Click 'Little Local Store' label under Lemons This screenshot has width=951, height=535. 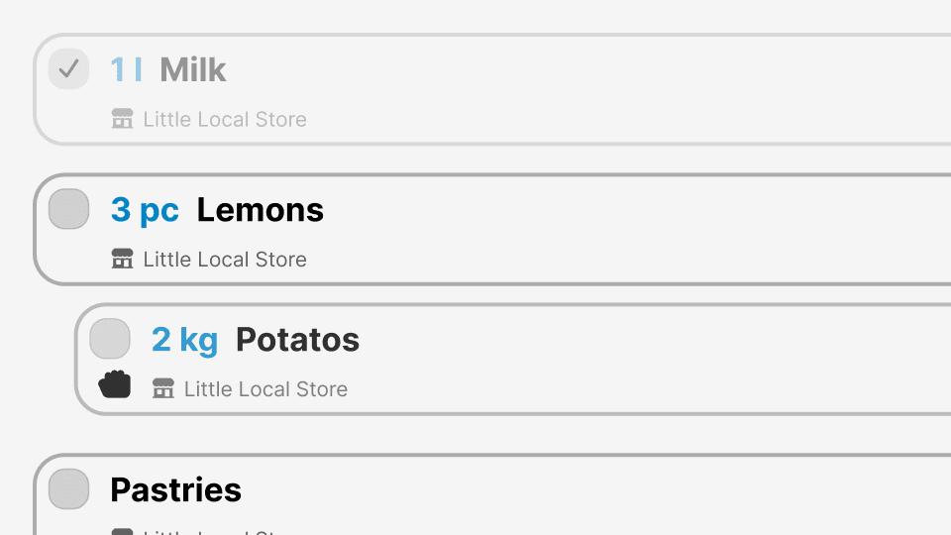[x=225, y=260]
